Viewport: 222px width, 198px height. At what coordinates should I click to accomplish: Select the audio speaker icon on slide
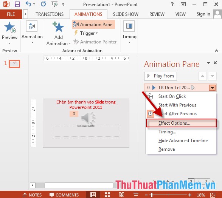88,118
